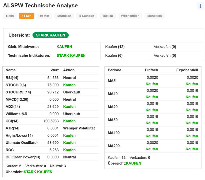The width and height of the screenshot is (205, 180).
Task: Select KAUFEN in Gleit. Mittelwerte row
Action: 64,47
